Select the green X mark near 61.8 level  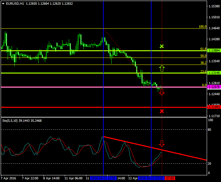point(162,46)
